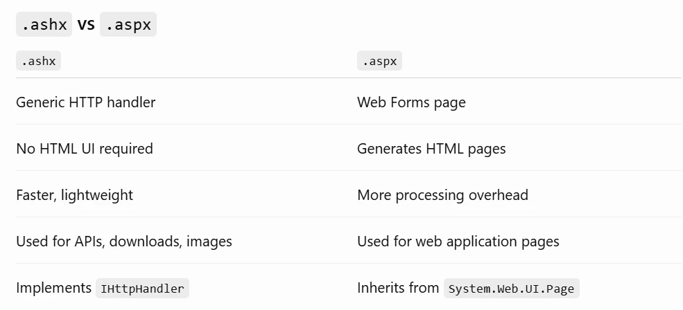
Task: Click the 'Generic HTTP handler' cell
Action: tap(86, 102)
